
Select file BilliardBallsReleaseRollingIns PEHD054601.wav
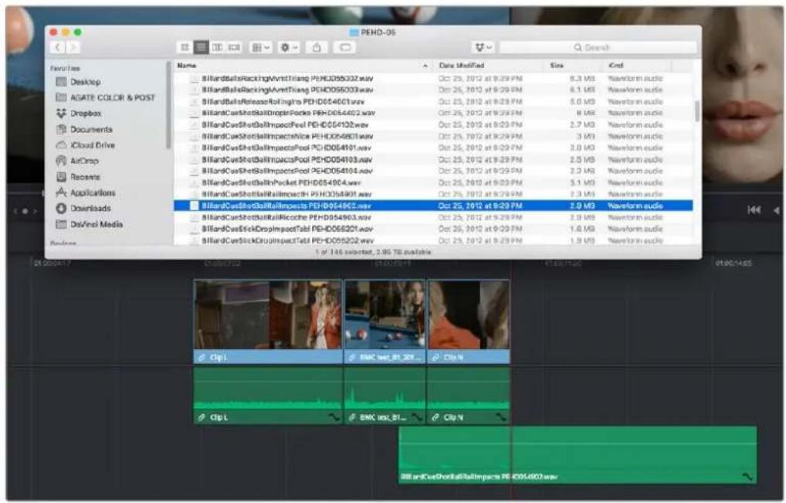(x=433, y=101)
